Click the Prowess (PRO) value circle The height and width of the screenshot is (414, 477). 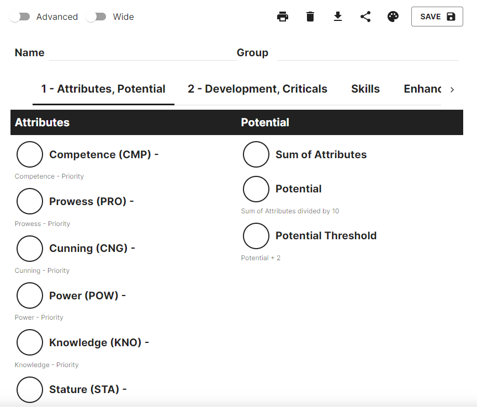click(29, 201)
